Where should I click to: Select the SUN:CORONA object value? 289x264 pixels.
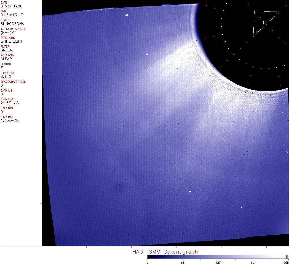click(12, 24)
